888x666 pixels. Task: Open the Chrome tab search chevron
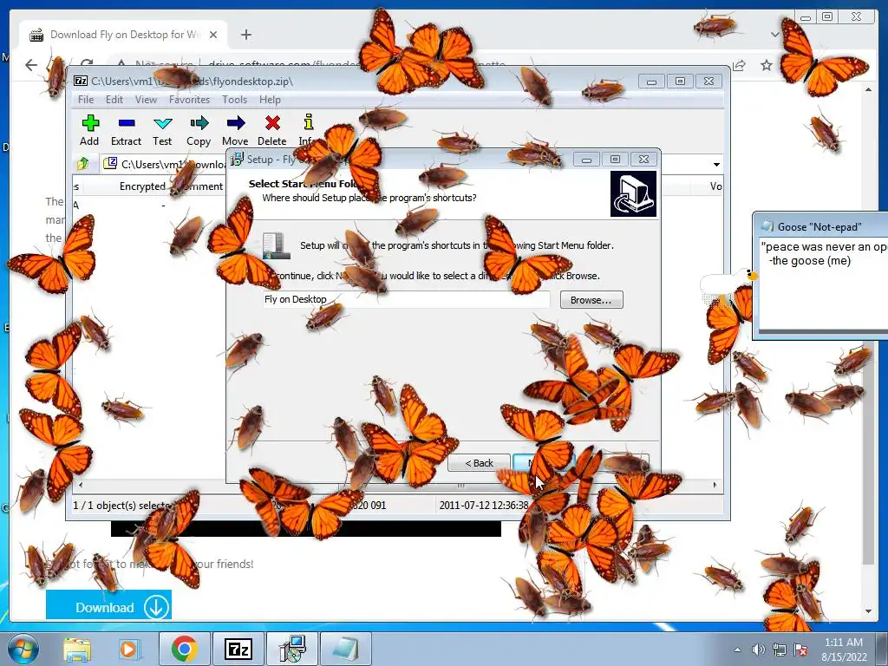tap(774, 35)
